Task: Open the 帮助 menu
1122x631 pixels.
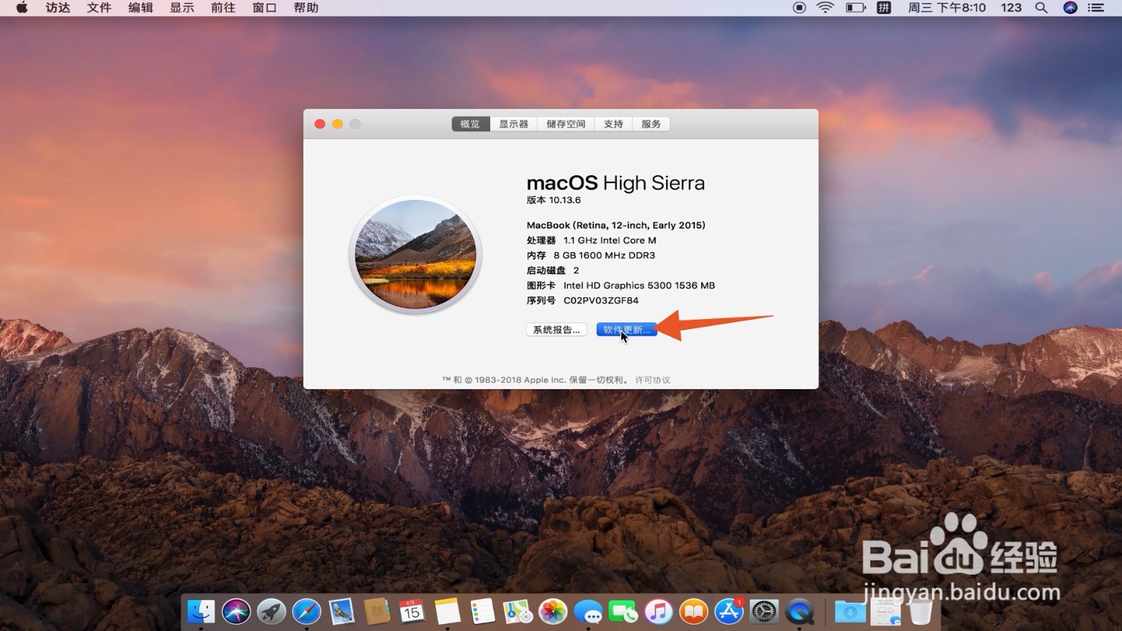Action: tap(306, 8)
